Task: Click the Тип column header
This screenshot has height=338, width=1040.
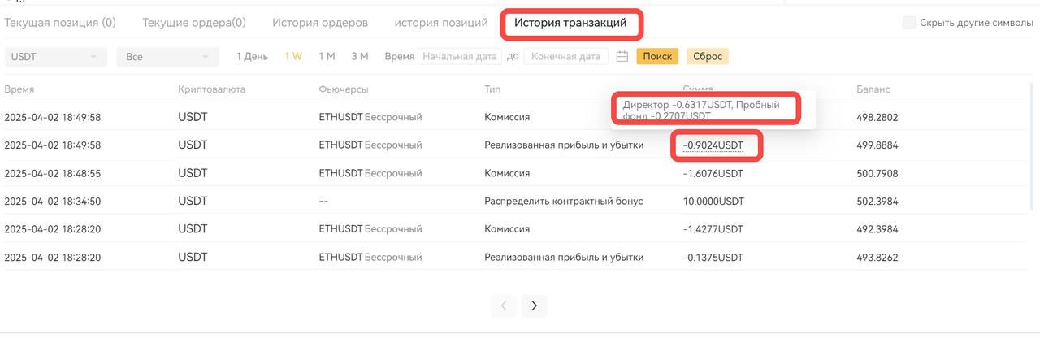Action: (492, 89)
